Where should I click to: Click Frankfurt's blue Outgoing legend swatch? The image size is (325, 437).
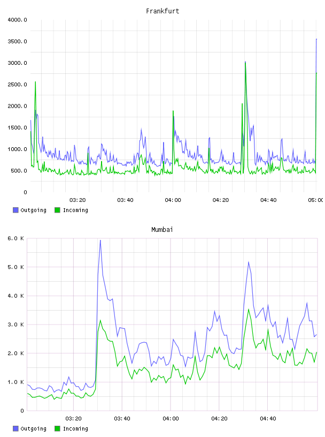16,210
